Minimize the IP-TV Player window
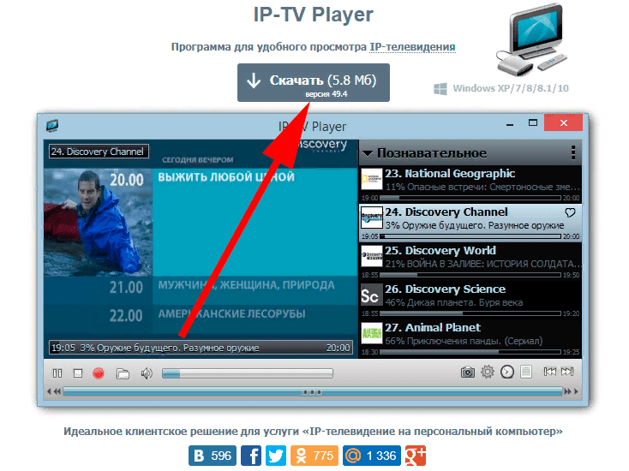Screen dimensions: 629x471 point(510,124)
